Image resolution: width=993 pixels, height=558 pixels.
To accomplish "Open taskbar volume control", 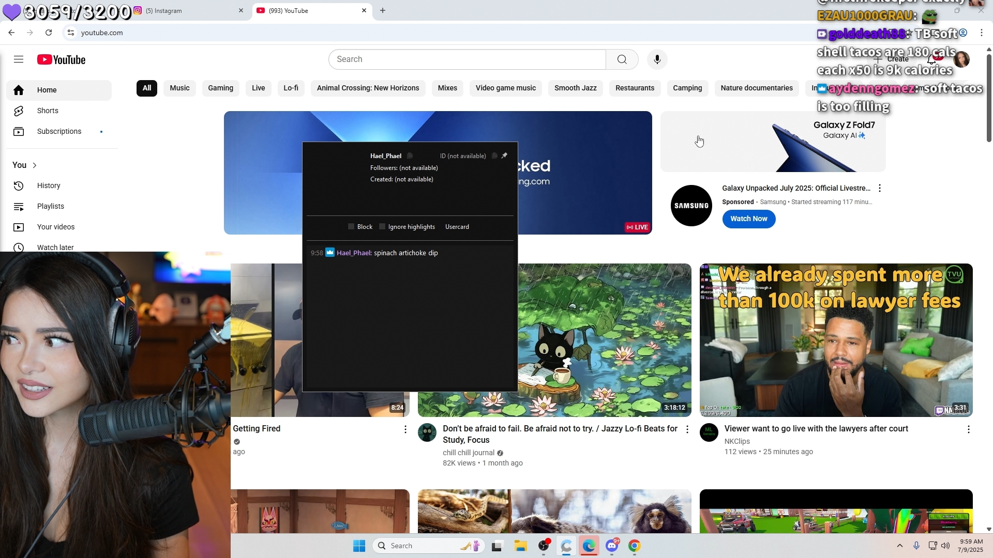I will pyautogui.click(x=945, y=546).
